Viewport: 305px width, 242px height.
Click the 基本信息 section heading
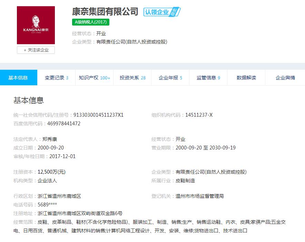point(29,100)
